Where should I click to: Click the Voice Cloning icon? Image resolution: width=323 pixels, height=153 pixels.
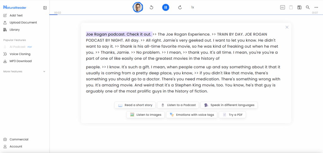click(x=5, y=54)
